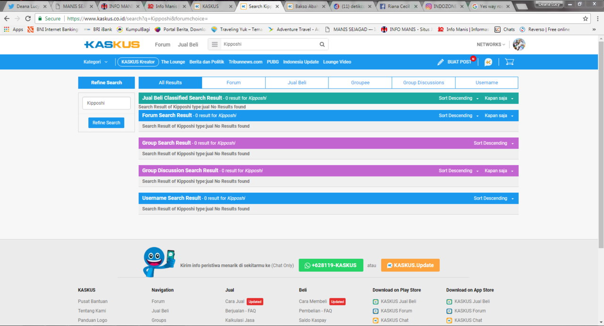Image resolution: width=604 pixels, height=326 pixels.
Task: Open Sort Descending in Group Search Result
Action: (x=494, y=143)
